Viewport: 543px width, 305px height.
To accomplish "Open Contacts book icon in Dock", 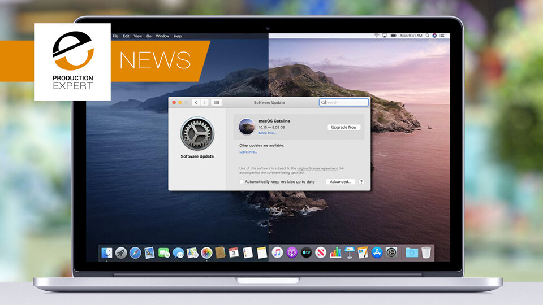I will 220,253.
